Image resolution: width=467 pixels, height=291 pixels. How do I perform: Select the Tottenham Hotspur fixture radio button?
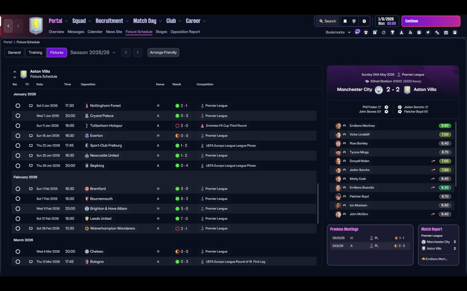[18, 126]
